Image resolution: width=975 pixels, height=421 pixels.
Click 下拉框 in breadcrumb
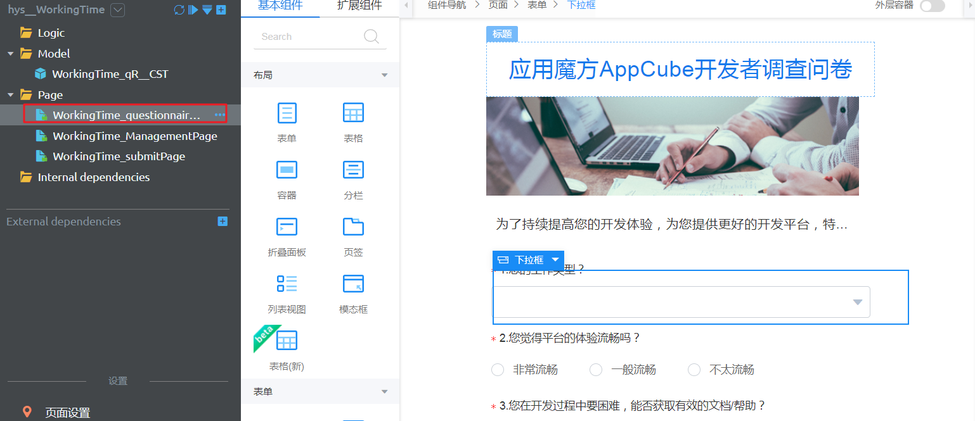pyautogui.click(x=581, y=5)
